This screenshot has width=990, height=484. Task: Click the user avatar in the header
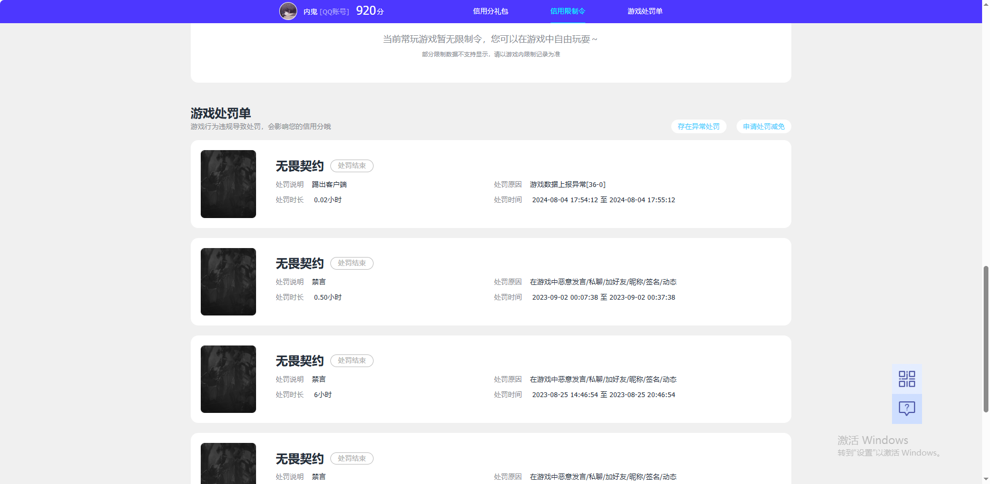pyautogui.click(x=288, y=11)
